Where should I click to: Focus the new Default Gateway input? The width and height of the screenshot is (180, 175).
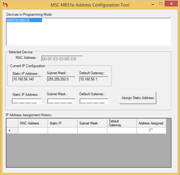[x=94, y=101]
